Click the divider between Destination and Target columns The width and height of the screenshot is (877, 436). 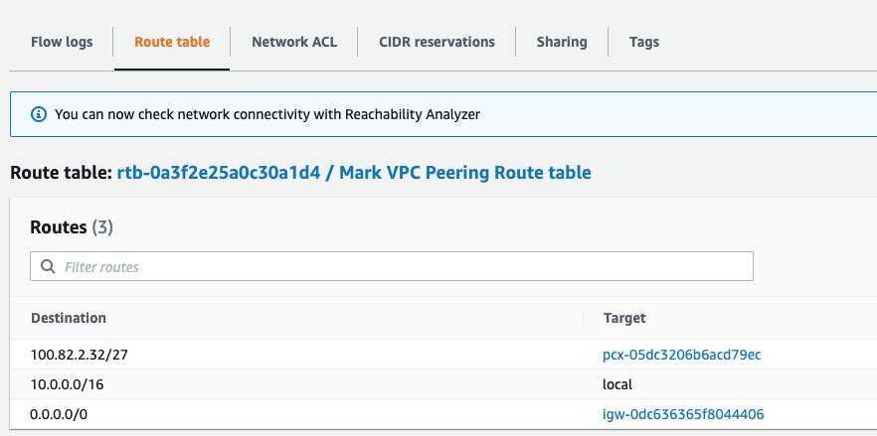click(584, 318)
